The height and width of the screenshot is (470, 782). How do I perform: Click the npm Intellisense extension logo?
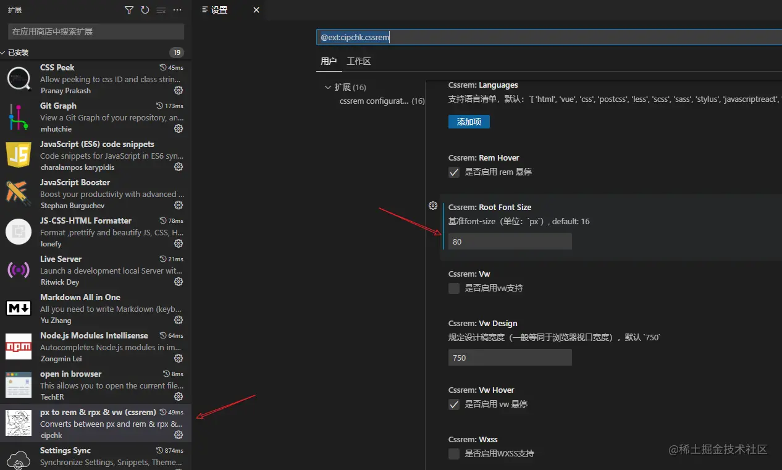pyautogui.click(x=19, y=346)
